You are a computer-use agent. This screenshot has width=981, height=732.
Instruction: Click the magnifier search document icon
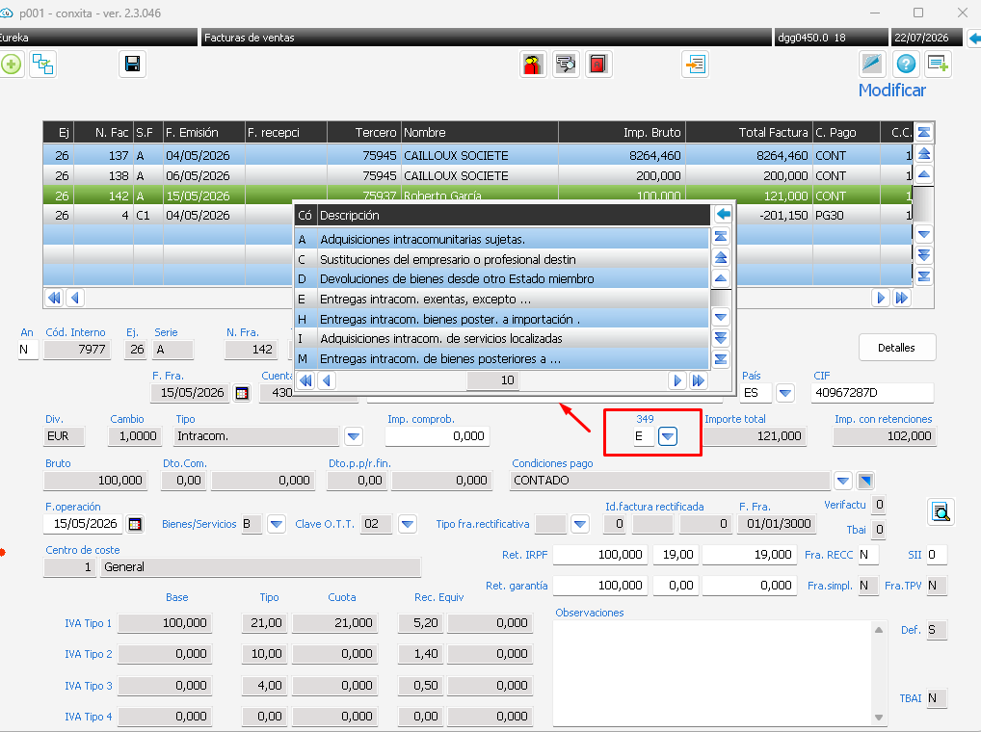[x=941, y=512]
